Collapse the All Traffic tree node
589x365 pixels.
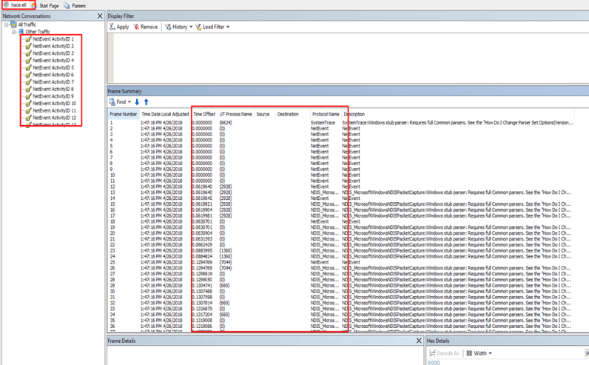[x=6, y=24]
